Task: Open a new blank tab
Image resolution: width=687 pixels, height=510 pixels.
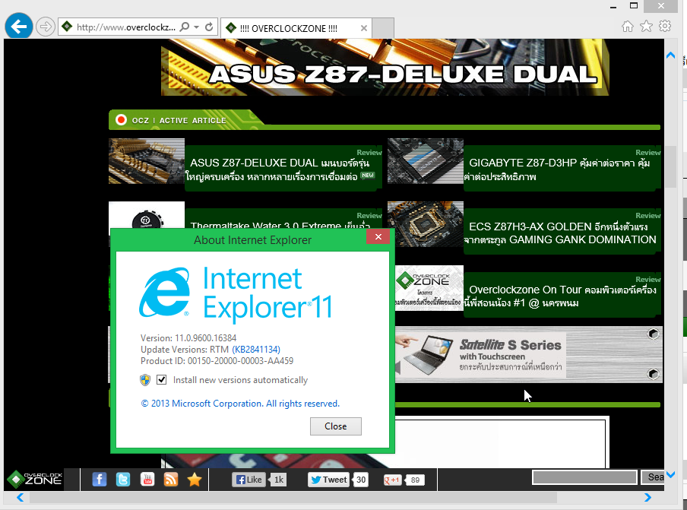Action: tap(383, 28)
